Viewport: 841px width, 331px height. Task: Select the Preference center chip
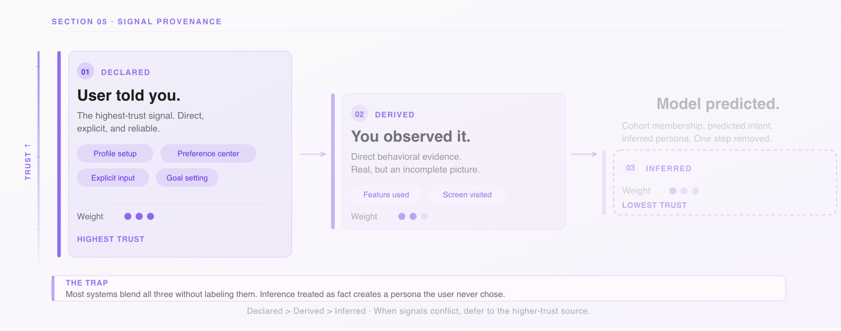pos(208,154)
